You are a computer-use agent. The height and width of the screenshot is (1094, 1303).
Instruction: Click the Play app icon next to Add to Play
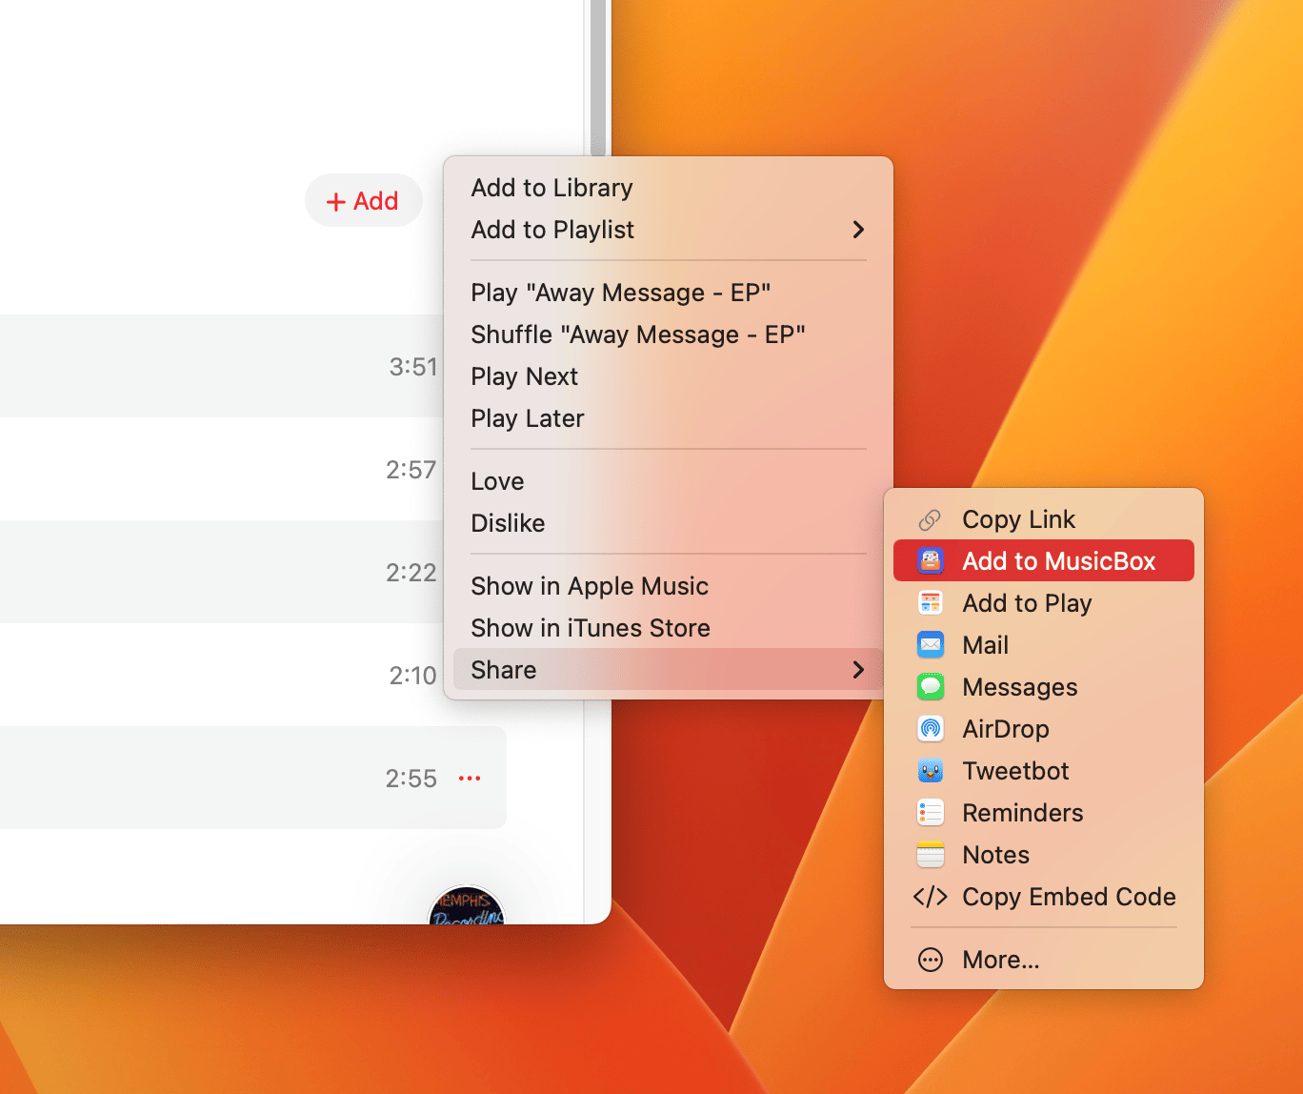931,603
